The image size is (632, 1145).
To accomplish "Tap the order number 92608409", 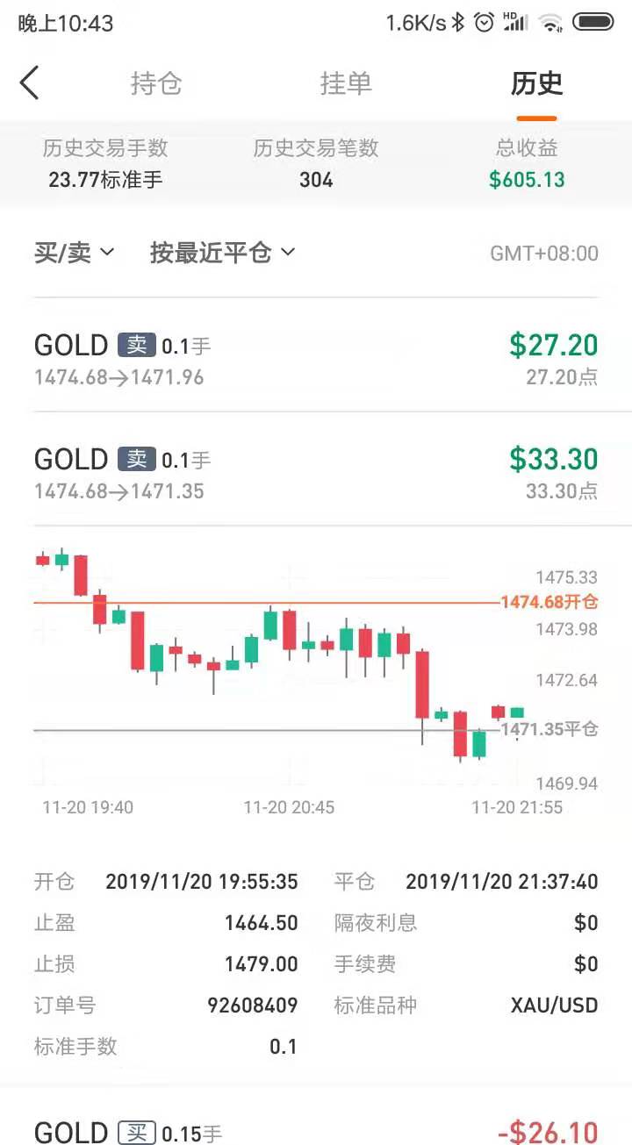I will pos(253,1005).
